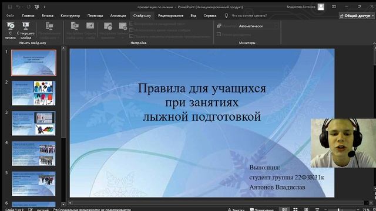The height and width of the screenshot is (211, 376).
Task: Open the Вид tab
Action: [193, 16]
